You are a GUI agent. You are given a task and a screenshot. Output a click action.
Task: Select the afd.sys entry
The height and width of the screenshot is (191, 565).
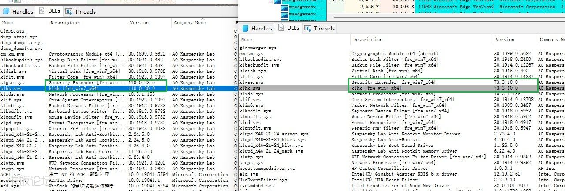point(10,186)
